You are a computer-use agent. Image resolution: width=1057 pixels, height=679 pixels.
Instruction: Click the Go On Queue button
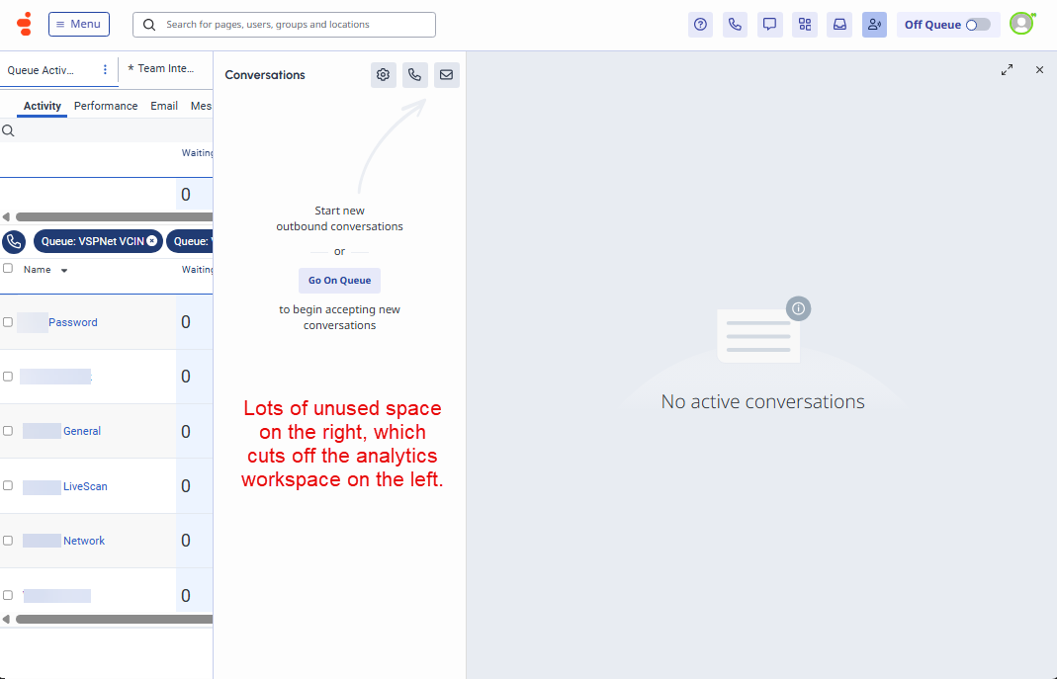pos(340,281)
